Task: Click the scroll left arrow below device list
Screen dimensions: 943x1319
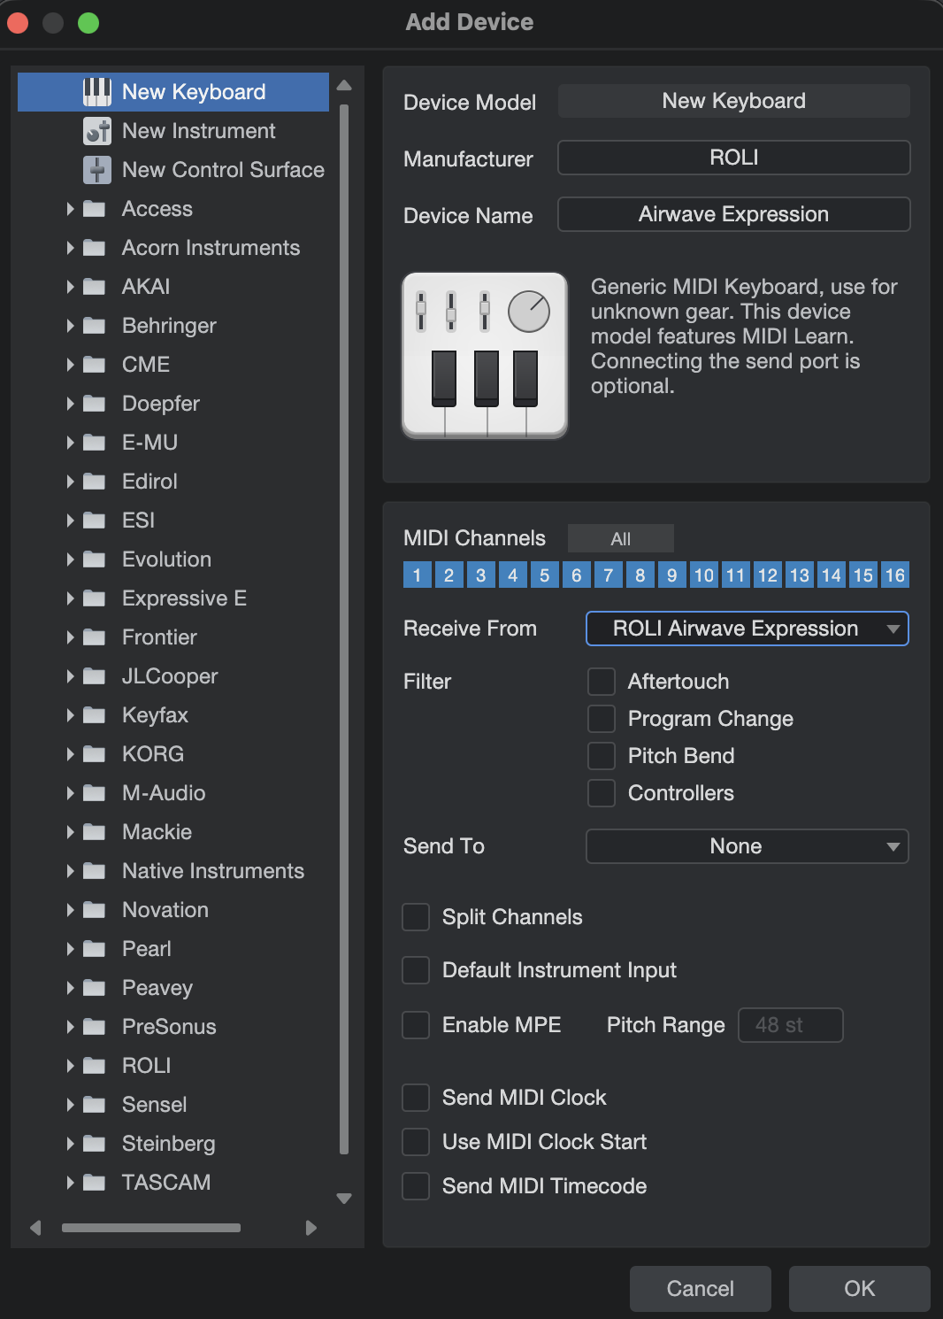Action: coord(35,1228)
